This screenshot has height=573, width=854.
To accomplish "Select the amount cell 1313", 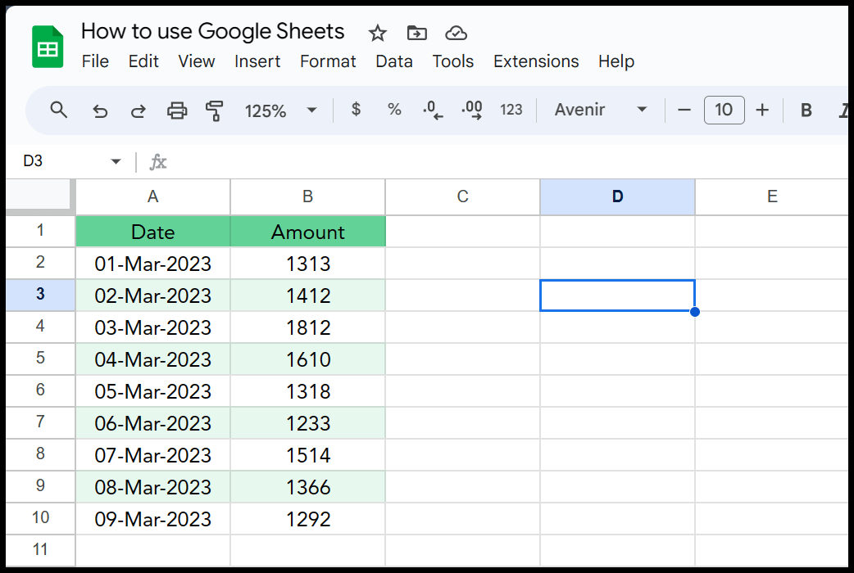I will 307,264.
